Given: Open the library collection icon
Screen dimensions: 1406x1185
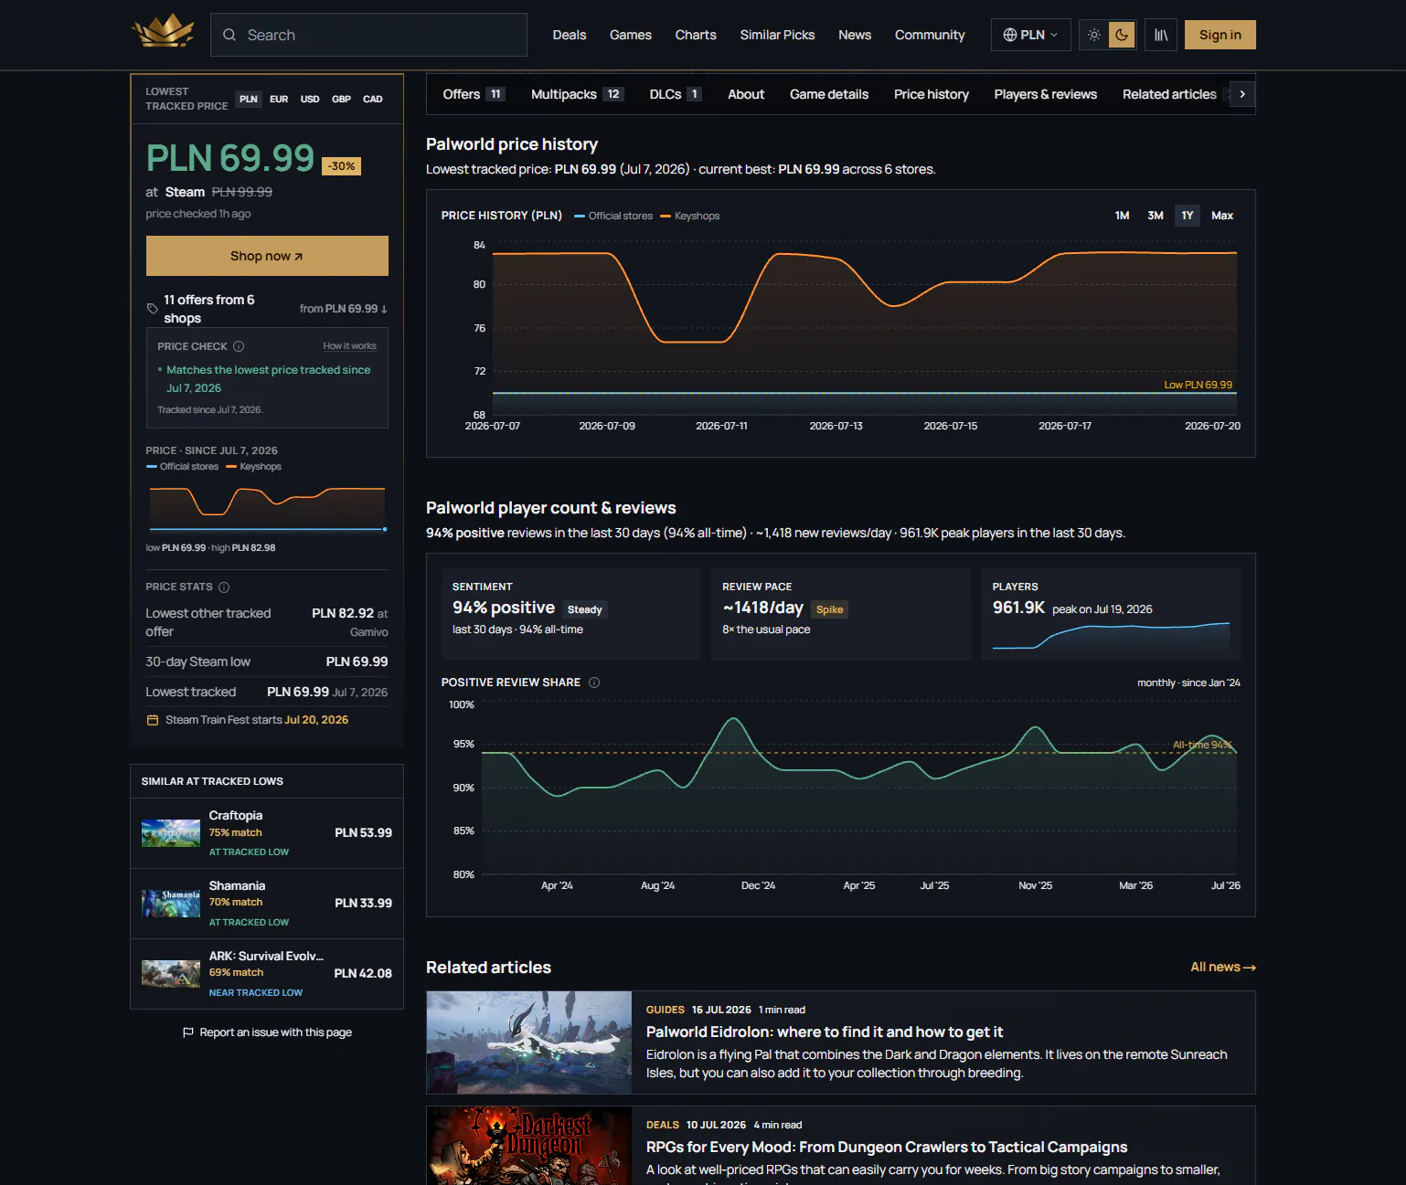Looking at the screenshot, I should (x=1161, y=35).
